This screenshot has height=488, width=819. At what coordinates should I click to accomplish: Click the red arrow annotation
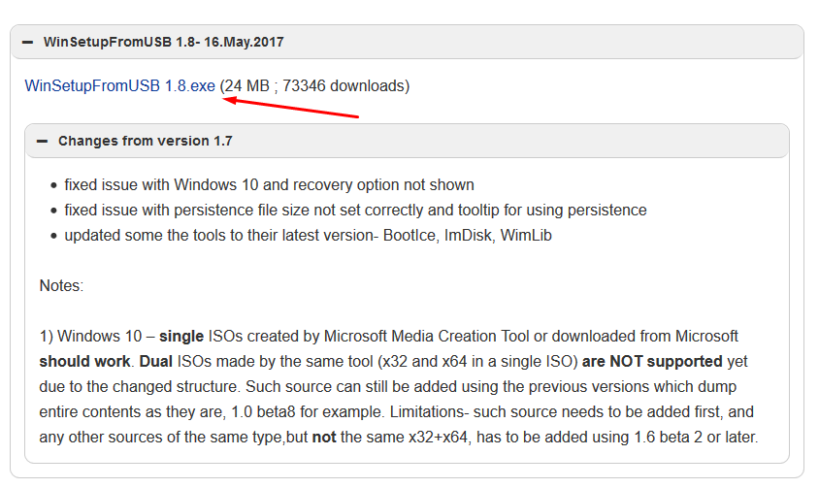pos(291,106)
